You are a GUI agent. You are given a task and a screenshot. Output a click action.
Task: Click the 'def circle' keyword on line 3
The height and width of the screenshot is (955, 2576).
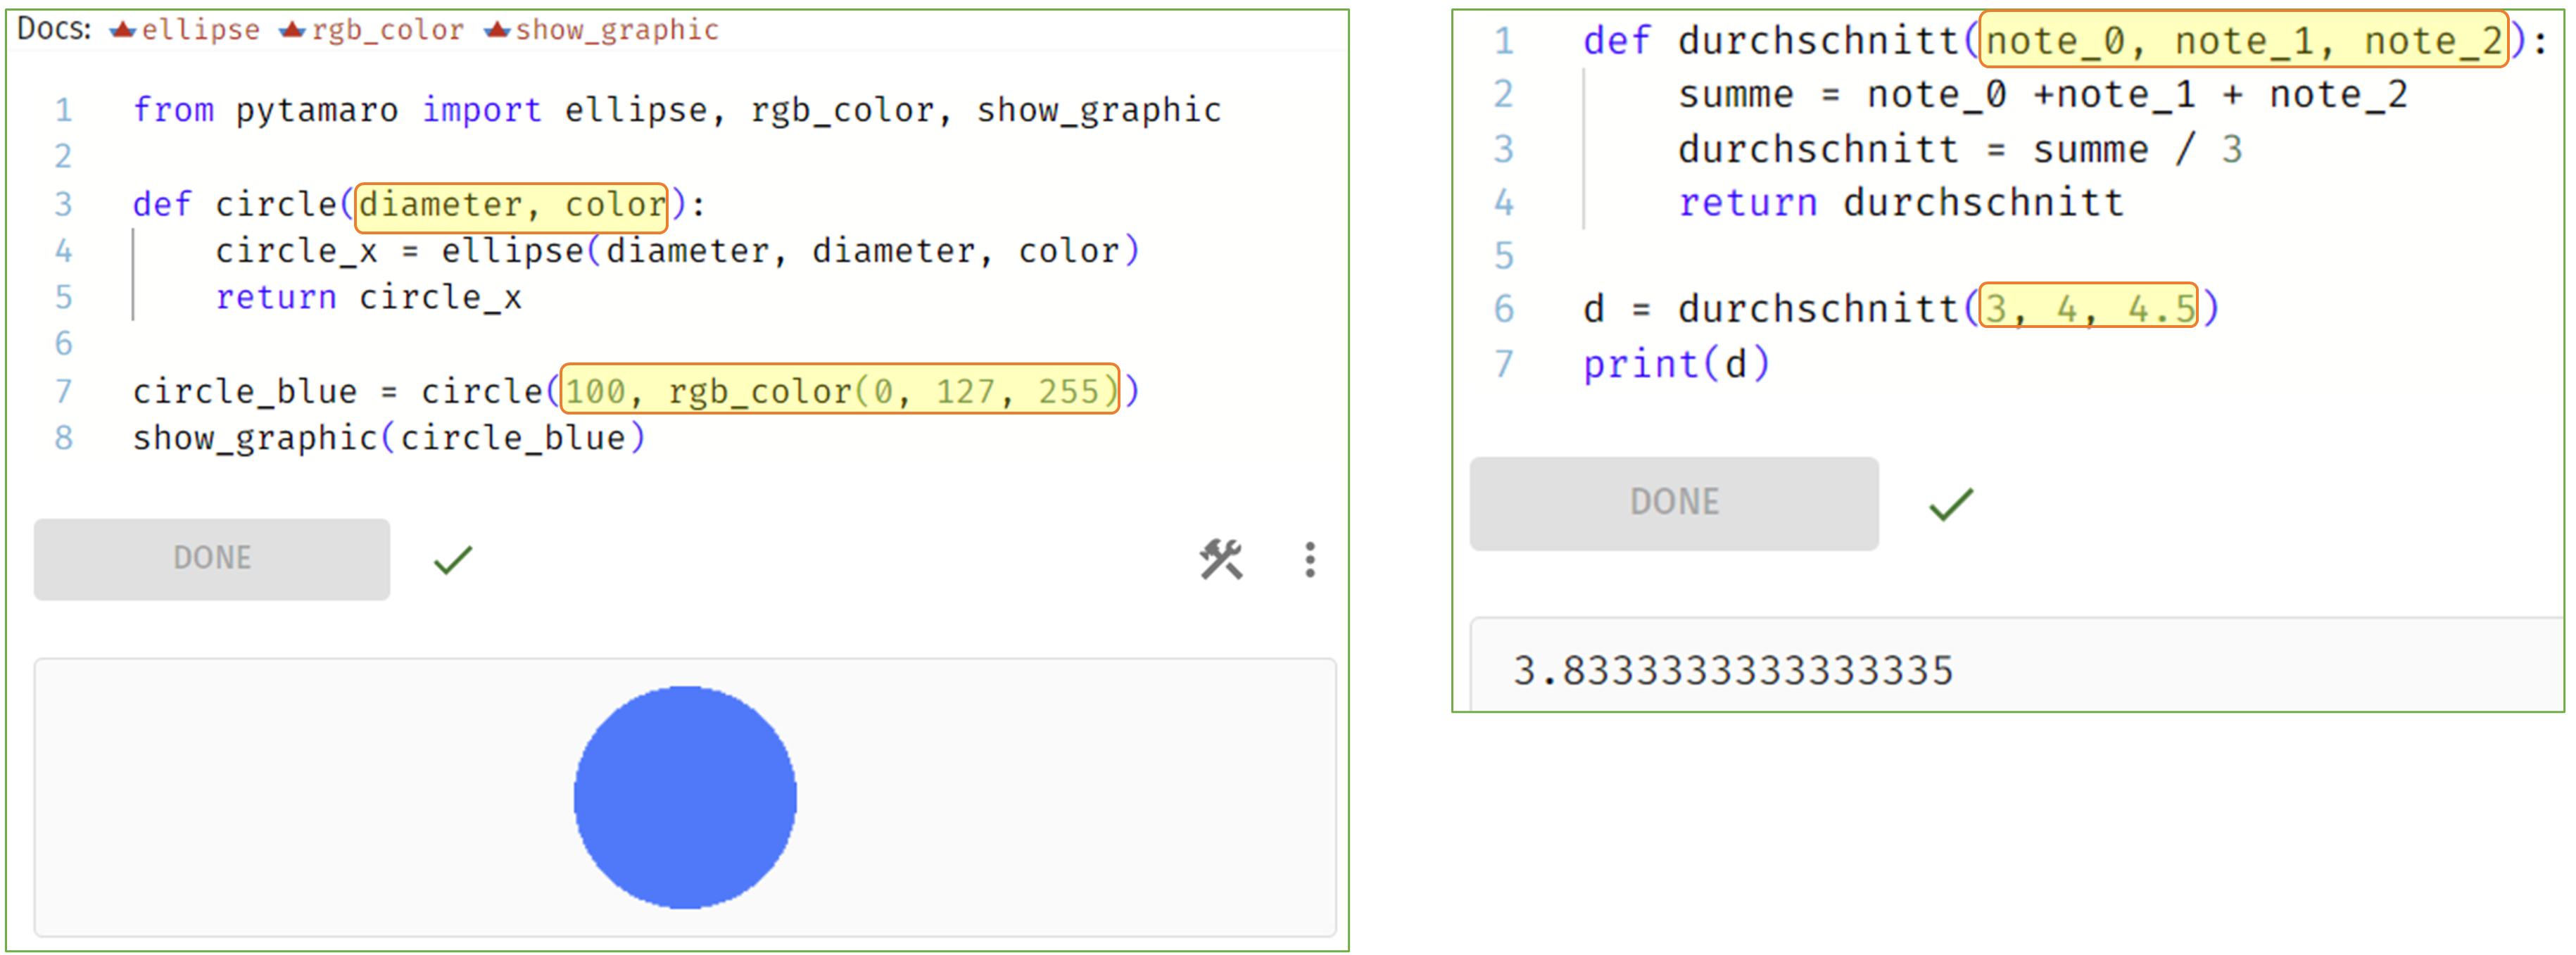tap(235, 204)
